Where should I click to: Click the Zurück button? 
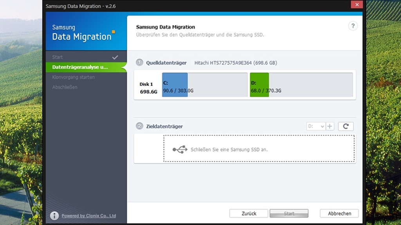click(x=249, y=214)
